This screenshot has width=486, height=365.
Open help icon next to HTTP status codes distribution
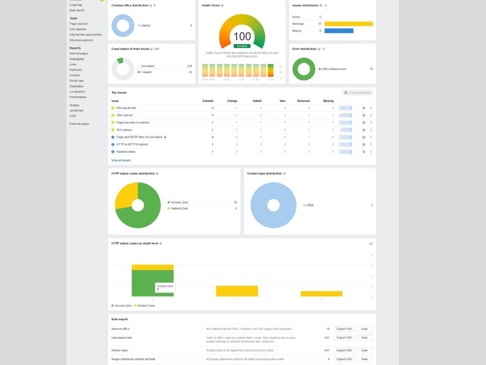point(157,174)
